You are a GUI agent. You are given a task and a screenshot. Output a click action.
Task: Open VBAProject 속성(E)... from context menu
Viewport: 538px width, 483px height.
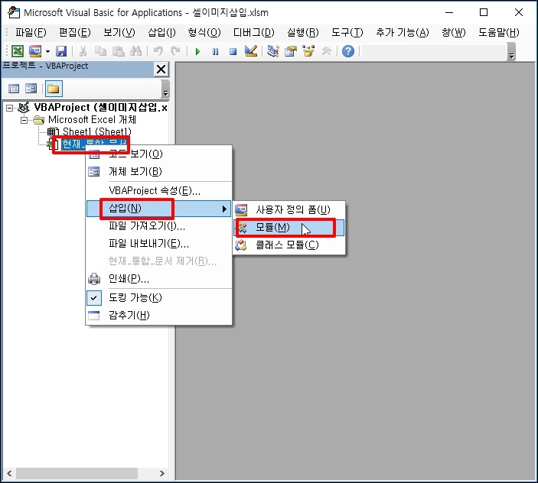159,191
